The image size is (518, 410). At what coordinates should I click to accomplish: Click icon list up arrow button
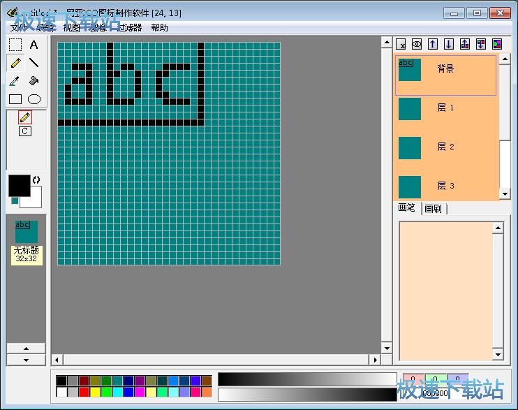pyautogui.click(x=26, y=349)
